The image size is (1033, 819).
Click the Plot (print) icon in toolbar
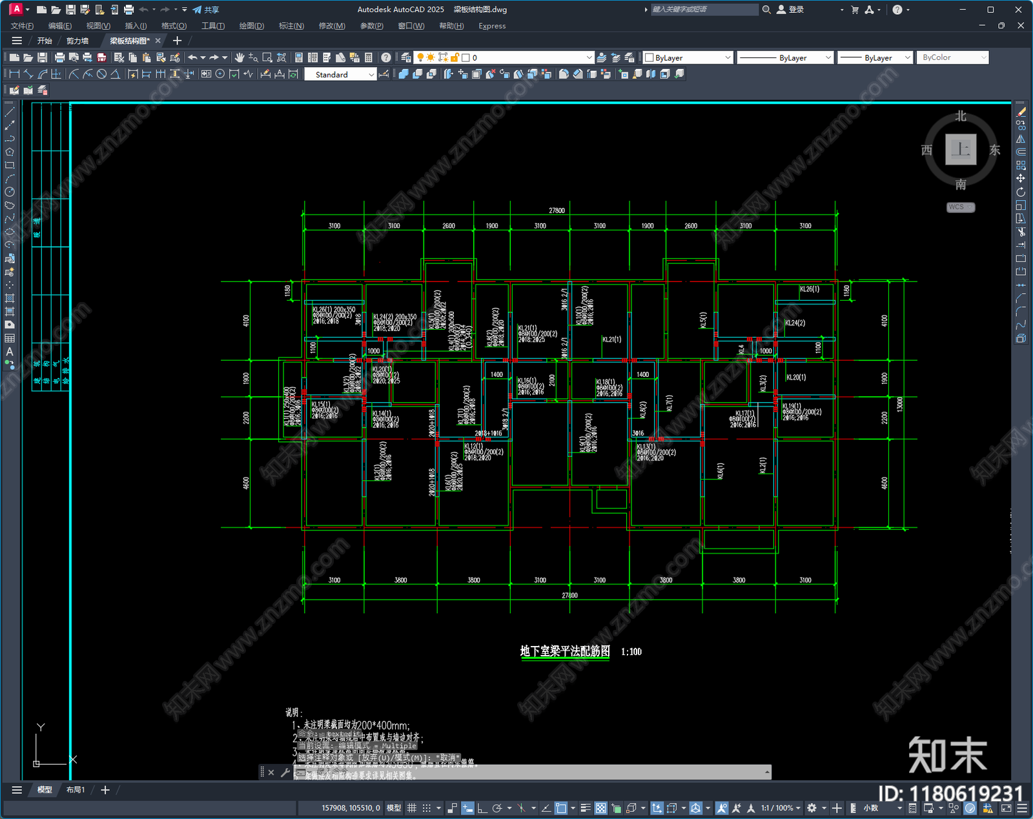point(59,57)
